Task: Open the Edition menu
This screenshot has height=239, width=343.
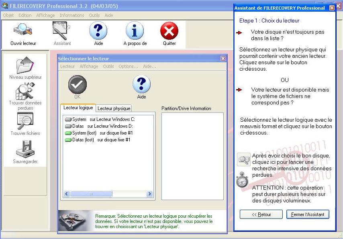Action: point(25,15)
